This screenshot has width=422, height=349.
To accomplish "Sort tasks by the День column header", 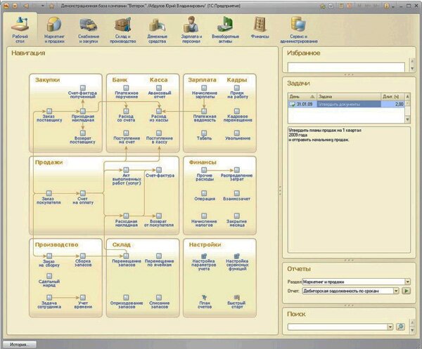I will [x=302, y=96].
